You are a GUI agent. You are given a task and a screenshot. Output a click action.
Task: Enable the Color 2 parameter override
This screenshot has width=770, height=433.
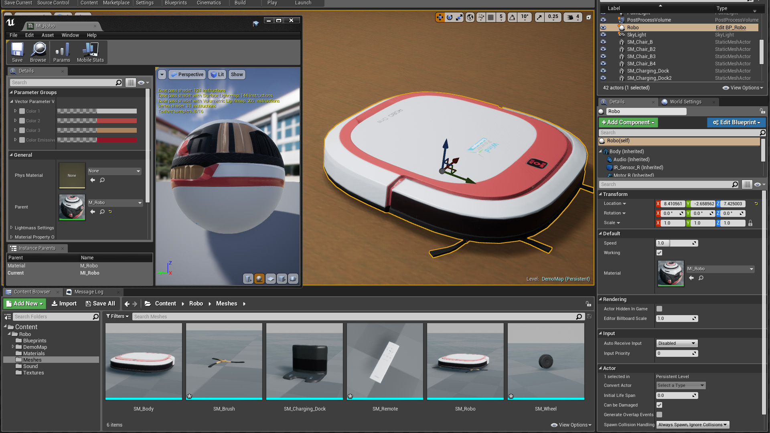pyautogui.click(x=22, y=121)
